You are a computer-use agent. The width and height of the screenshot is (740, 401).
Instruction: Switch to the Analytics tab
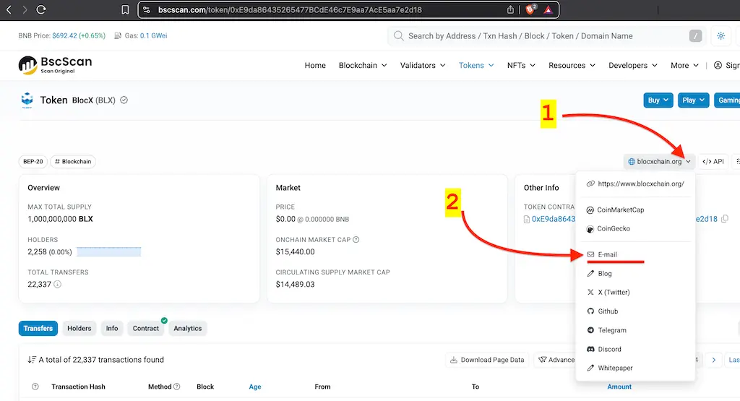click(x=187, y=328)
